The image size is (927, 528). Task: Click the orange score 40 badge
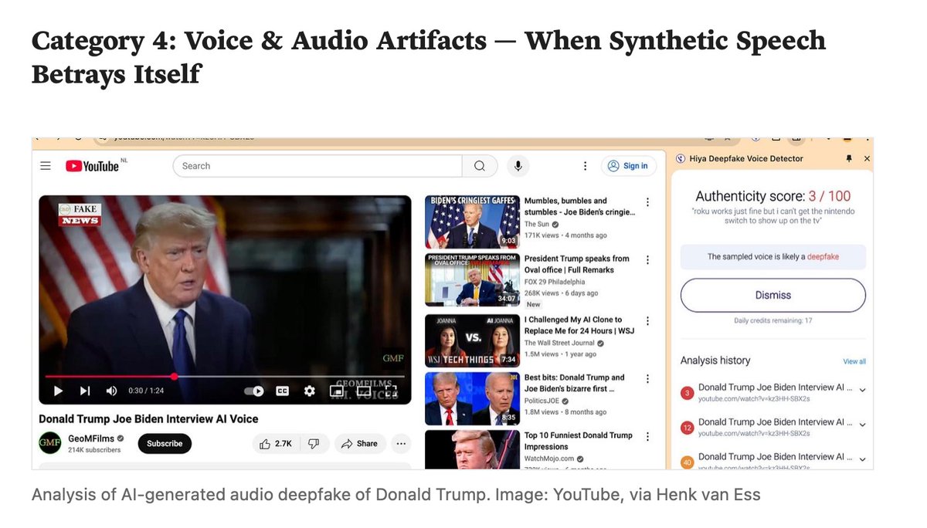[x=687, y=462]
